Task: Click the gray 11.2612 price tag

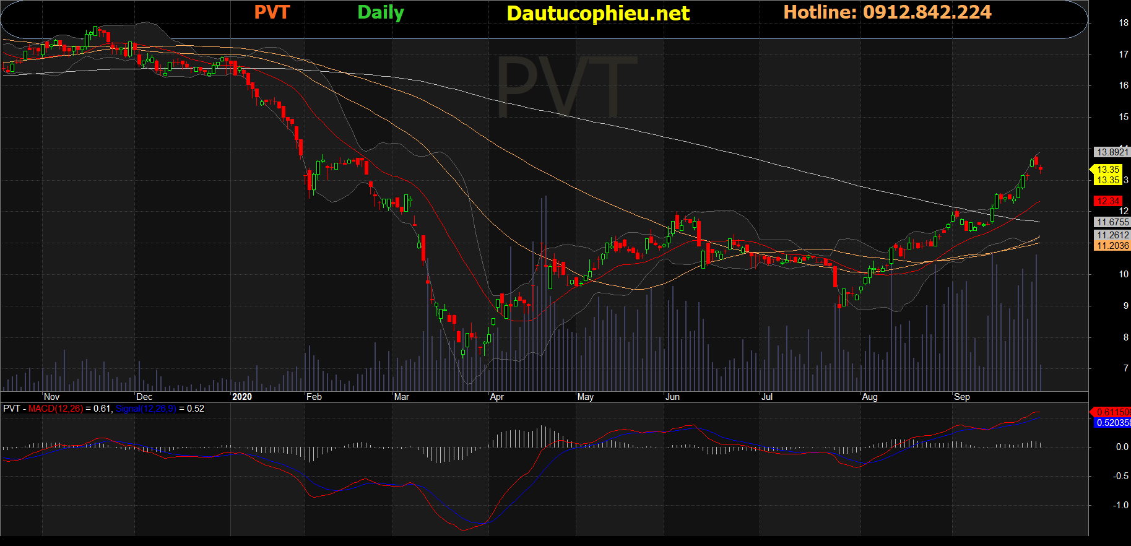Action: tap(1112, 235)
